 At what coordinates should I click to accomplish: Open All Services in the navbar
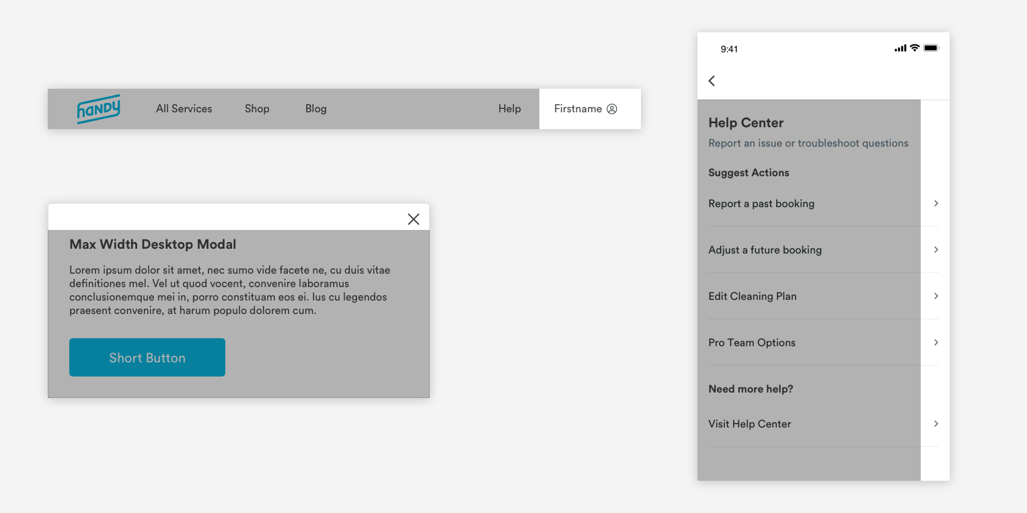coord(184,109)
